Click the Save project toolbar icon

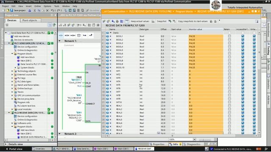click(12, 10)
